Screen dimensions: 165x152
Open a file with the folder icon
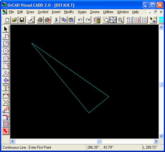[15, 20]
